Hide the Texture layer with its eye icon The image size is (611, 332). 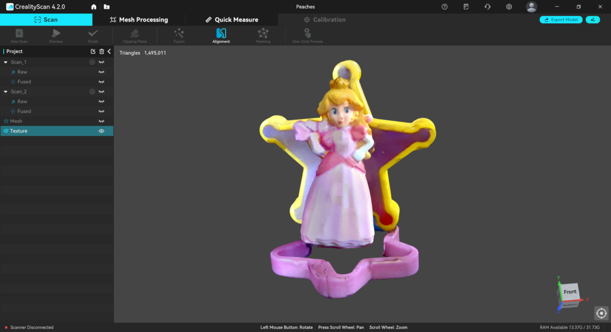[x=101, y=131]
